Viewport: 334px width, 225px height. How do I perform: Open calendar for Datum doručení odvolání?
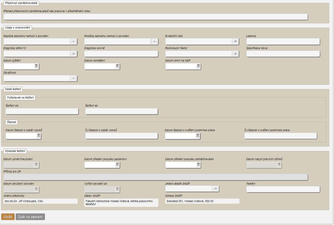coord(36,189)
